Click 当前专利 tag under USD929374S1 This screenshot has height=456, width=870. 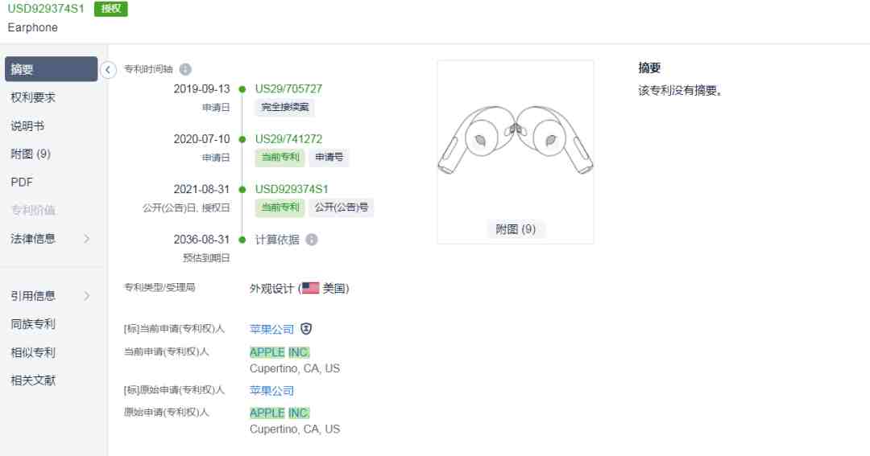tap(280, 207)
